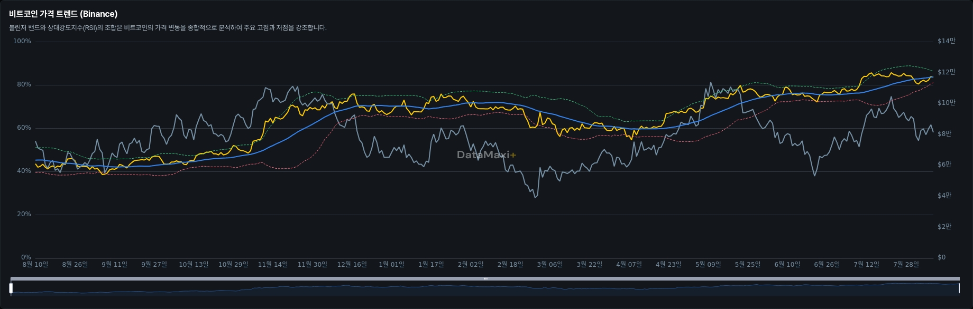Click the center grip on the range bar
973x309 pixels.
click(485, 278)
